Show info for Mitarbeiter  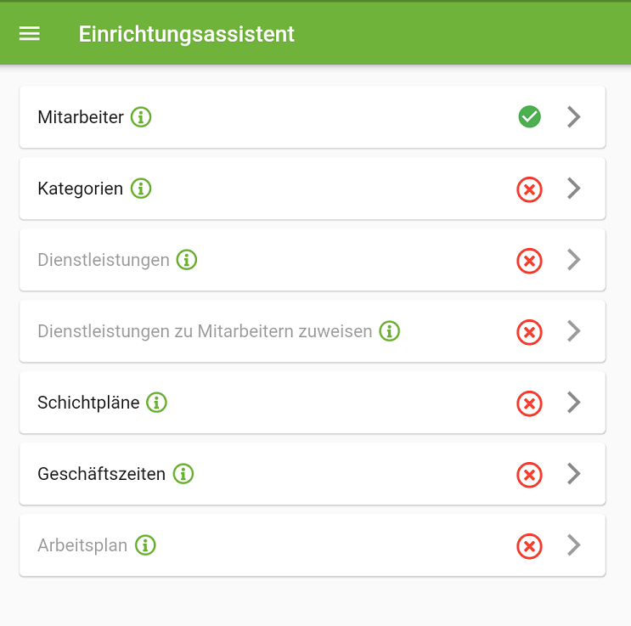(141, 117)
